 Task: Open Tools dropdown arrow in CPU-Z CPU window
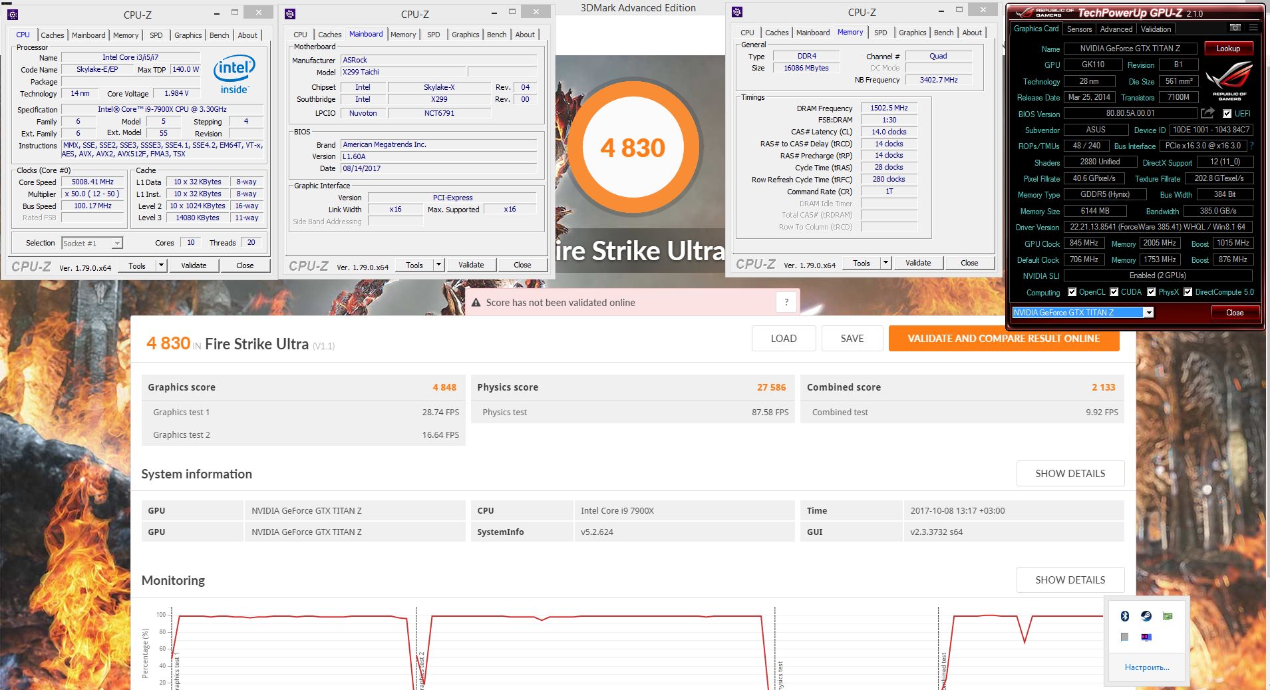pyautogui.click(x=161, y=265)
